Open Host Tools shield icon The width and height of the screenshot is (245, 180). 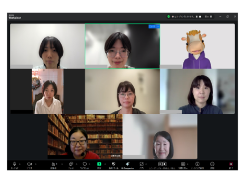[114, 164]
